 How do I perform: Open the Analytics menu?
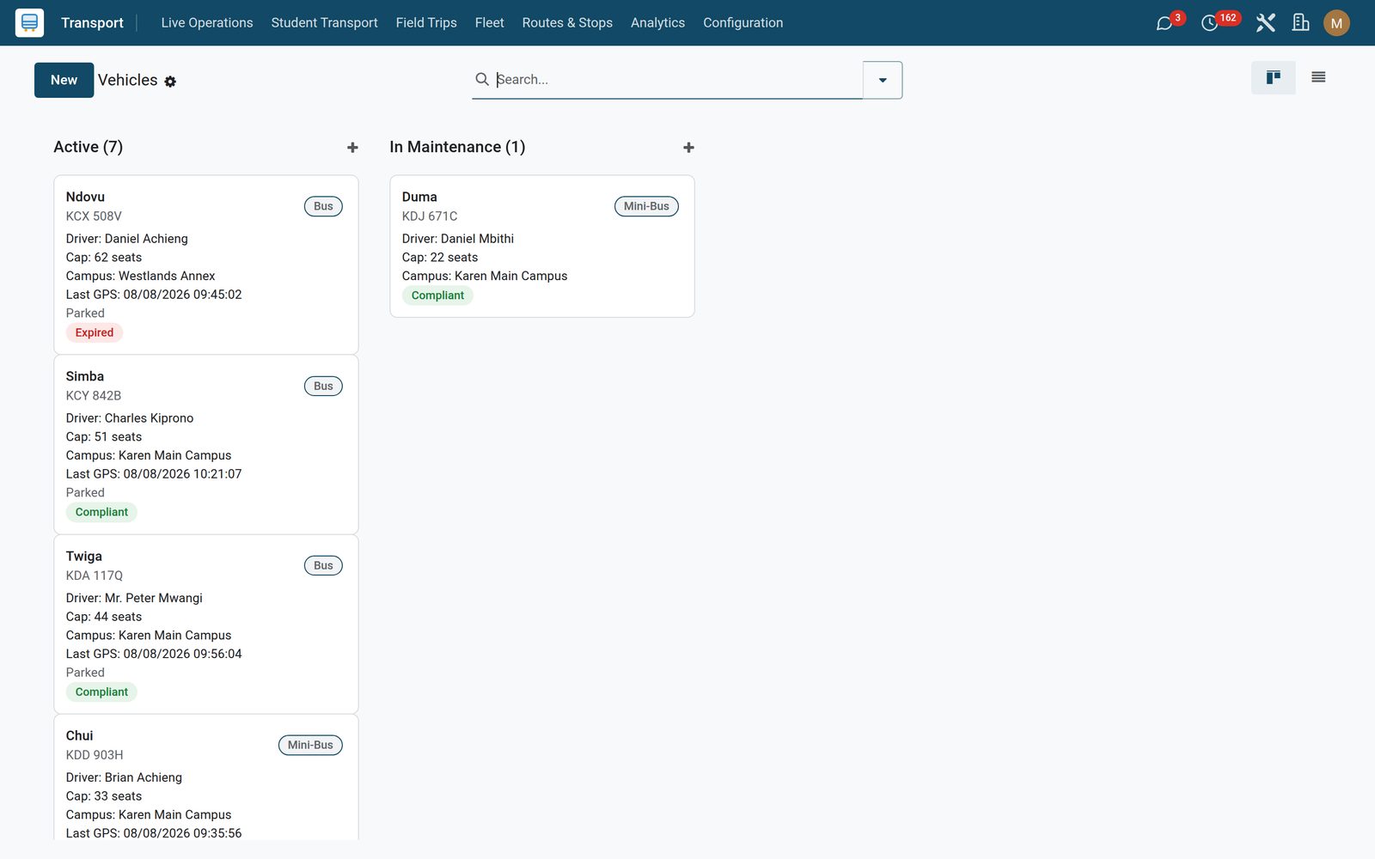click(x=657, y=22)
